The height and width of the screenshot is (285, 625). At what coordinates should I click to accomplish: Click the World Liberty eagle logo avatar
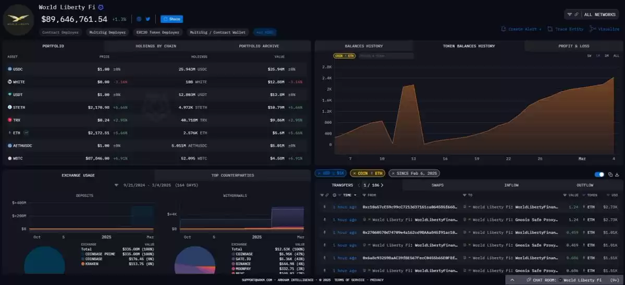(18, 20)
